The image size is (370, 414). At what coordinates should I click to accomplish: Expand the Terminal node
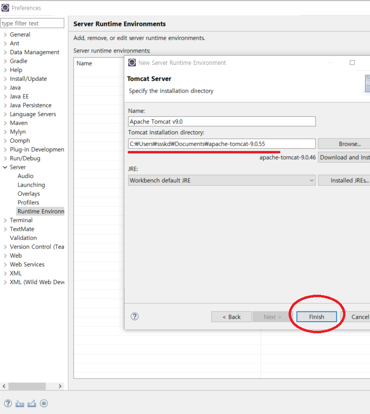[5, 220]
